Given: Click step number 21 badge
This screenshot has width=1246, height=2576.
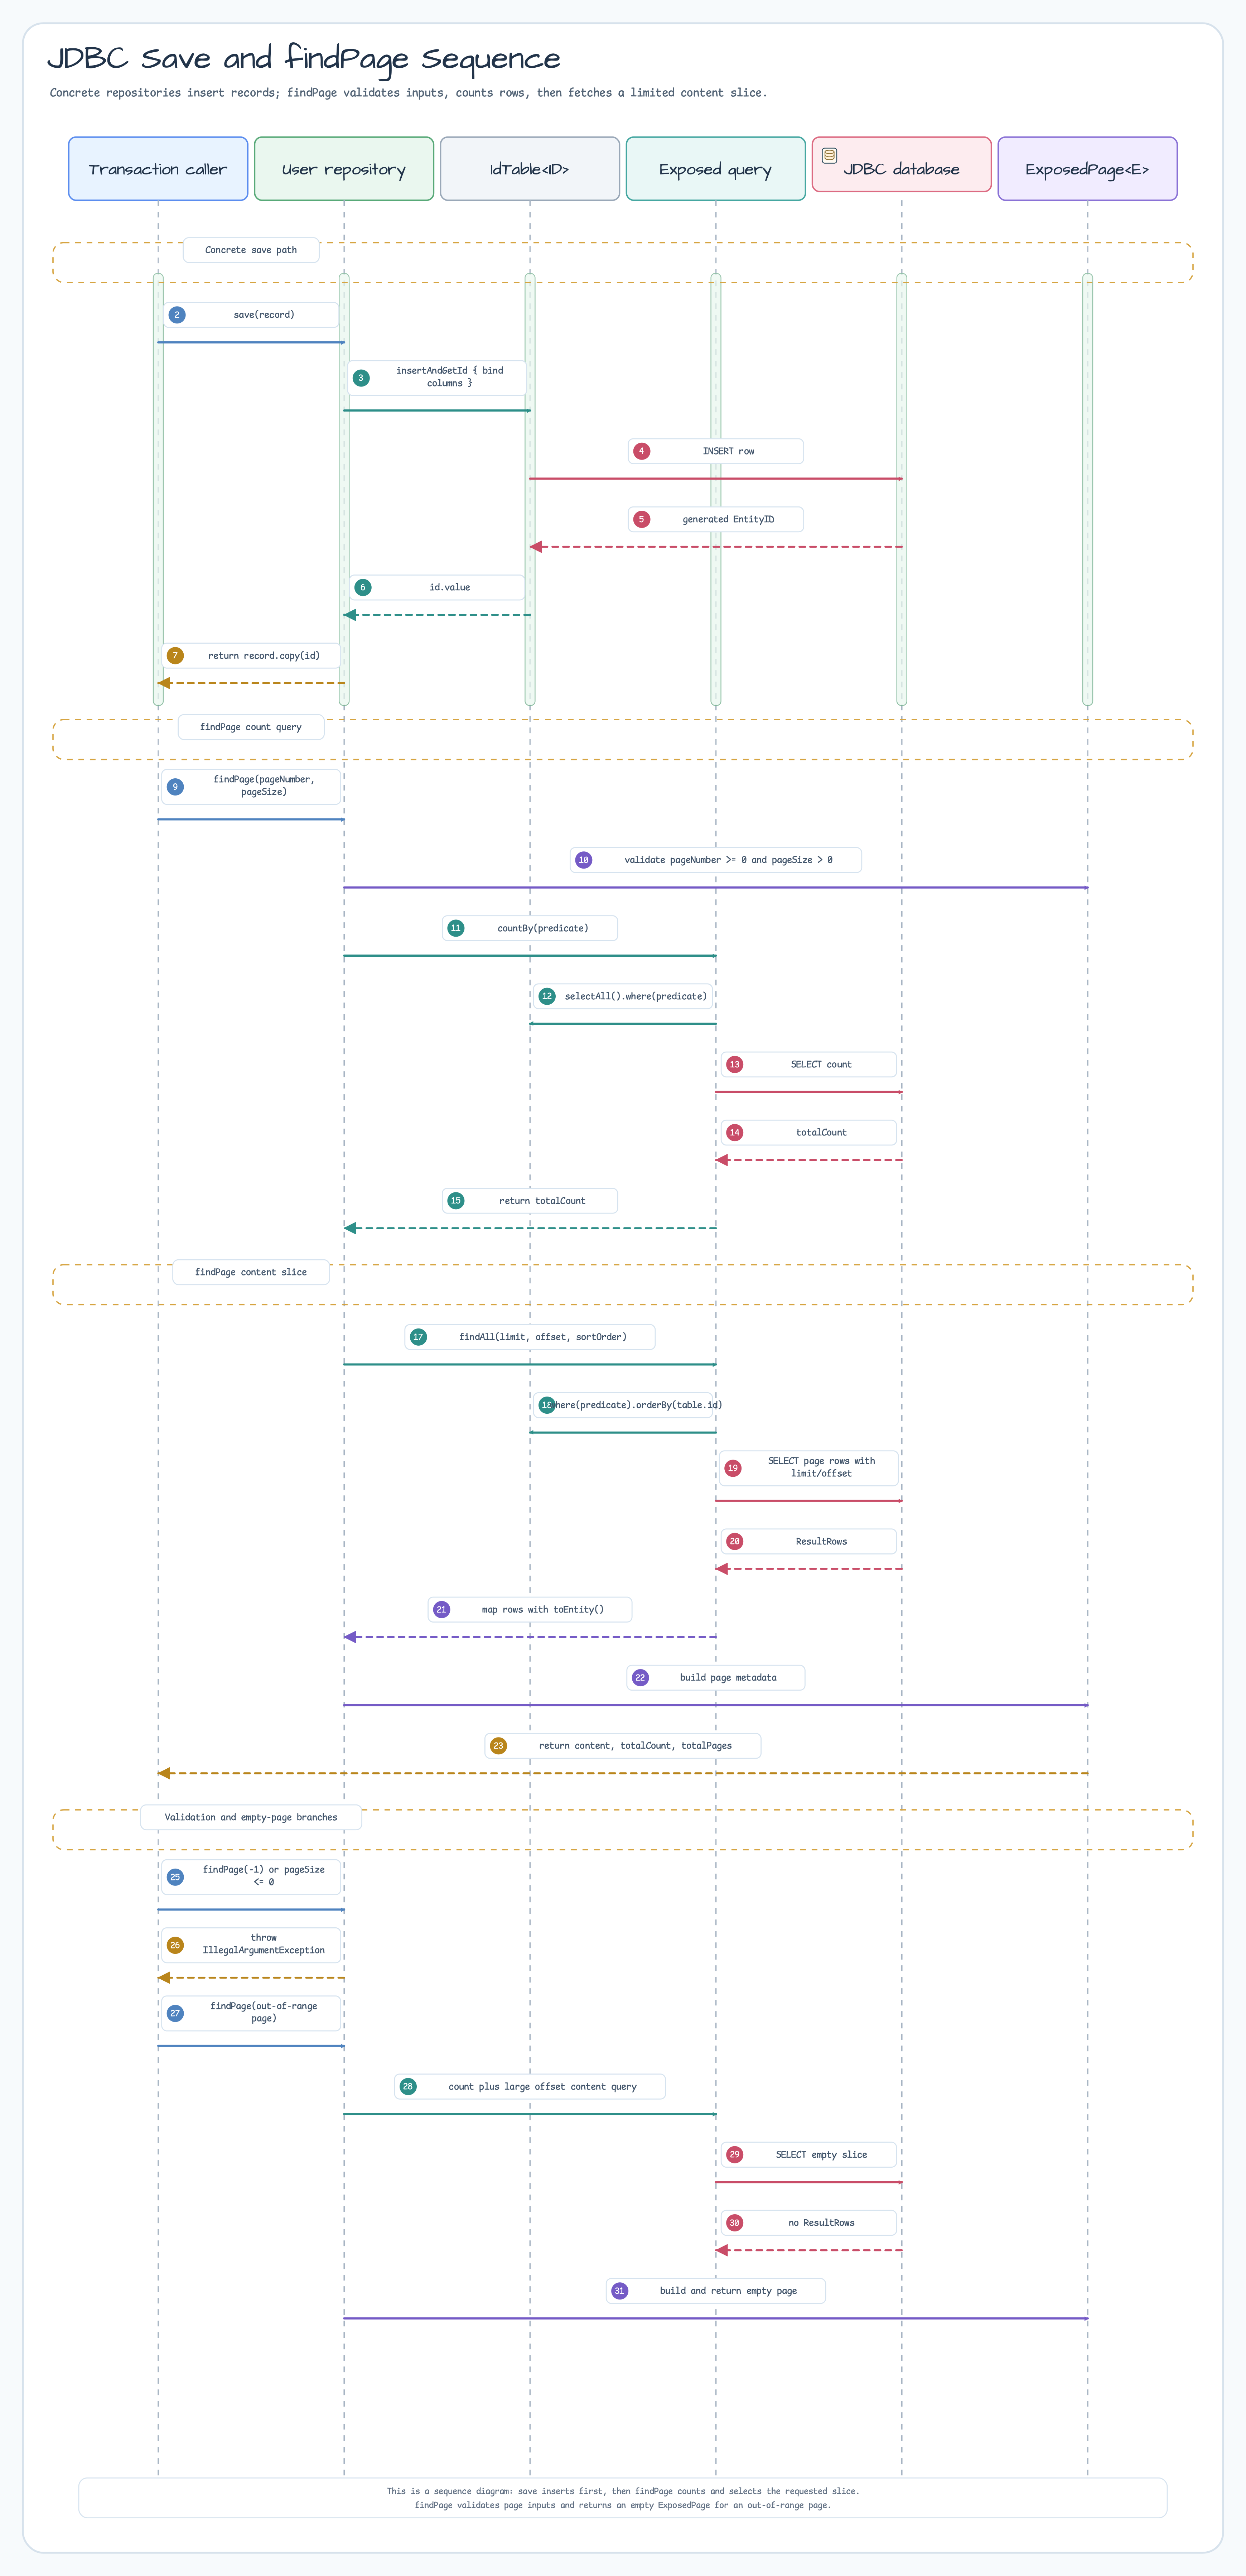Looking at the screenshot, I should [x=442, y=1610].
